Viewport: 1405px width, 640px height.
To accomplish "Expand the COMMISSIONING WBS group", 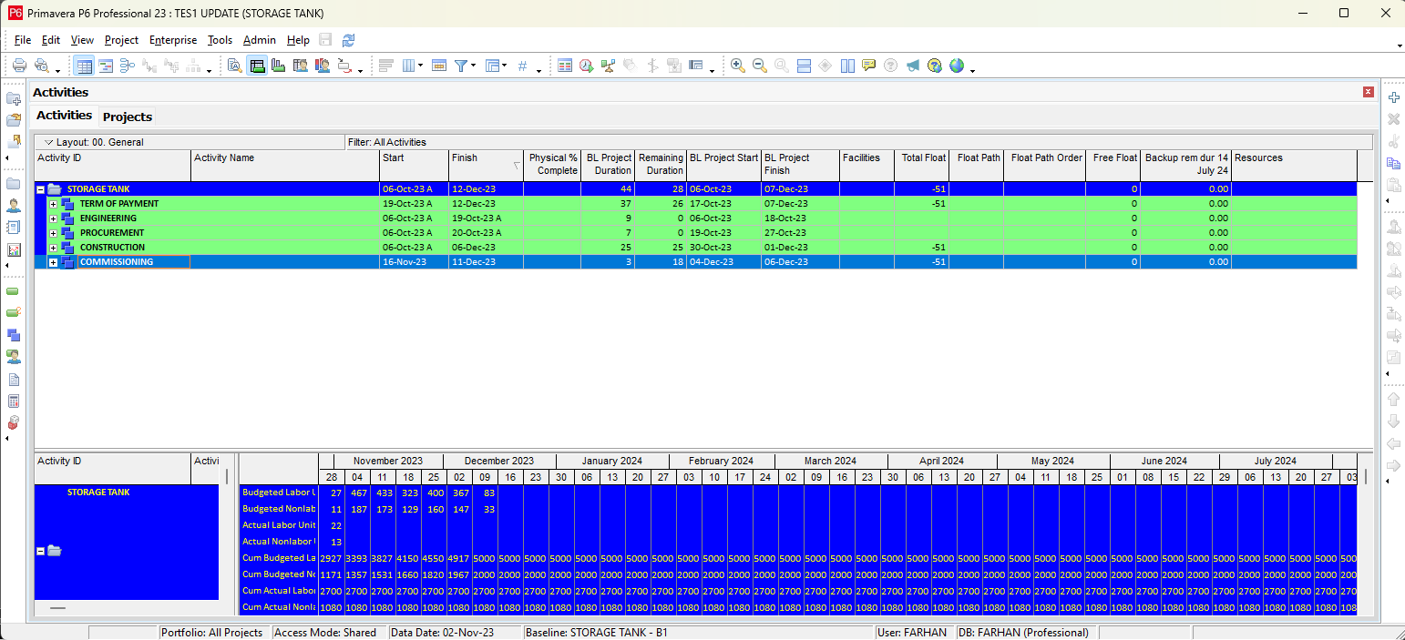I will [54, 262].
